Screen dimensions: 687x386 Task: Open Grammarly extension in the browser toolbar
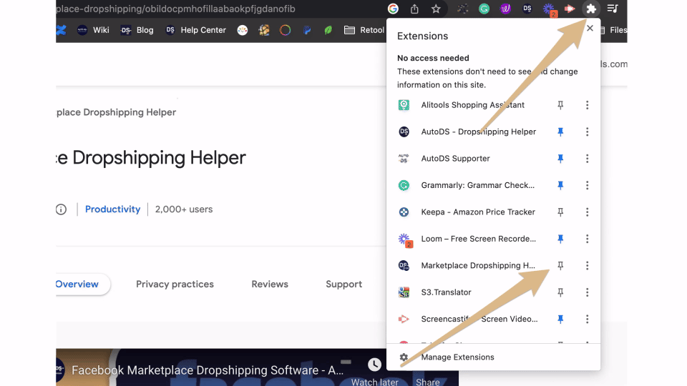pos(484,9)
